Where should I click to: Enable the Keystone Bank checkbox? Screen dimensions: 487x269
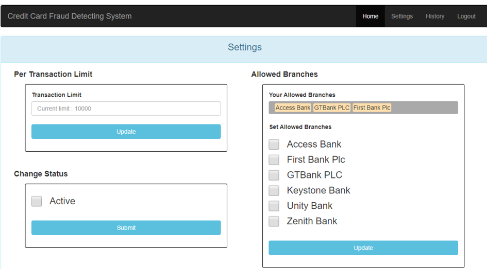coord(274,191)
